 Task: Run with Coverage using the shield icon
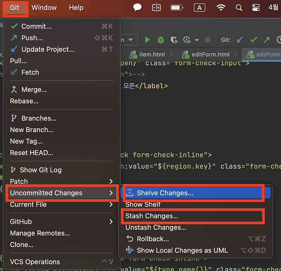tap(174, 39)
